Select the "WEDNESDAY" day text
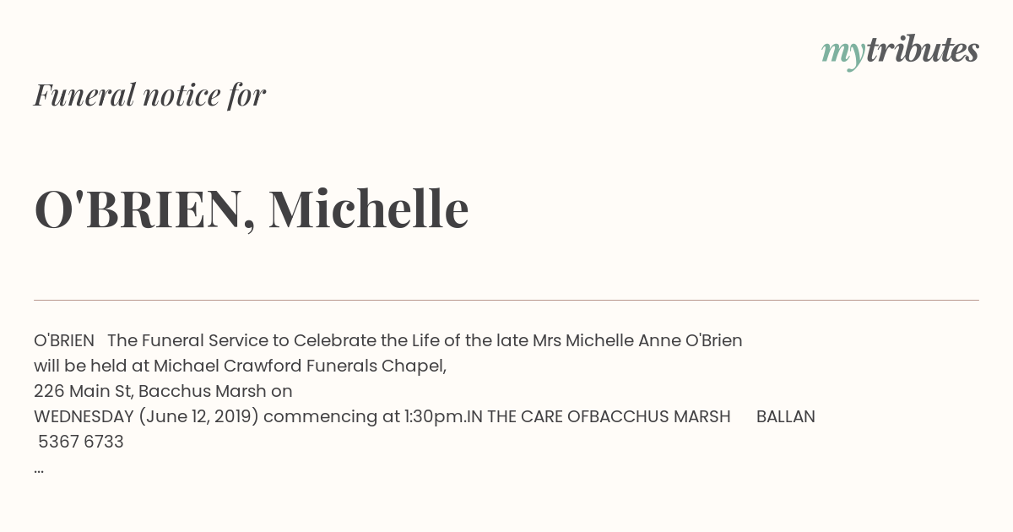 click(x=84, y=416)
